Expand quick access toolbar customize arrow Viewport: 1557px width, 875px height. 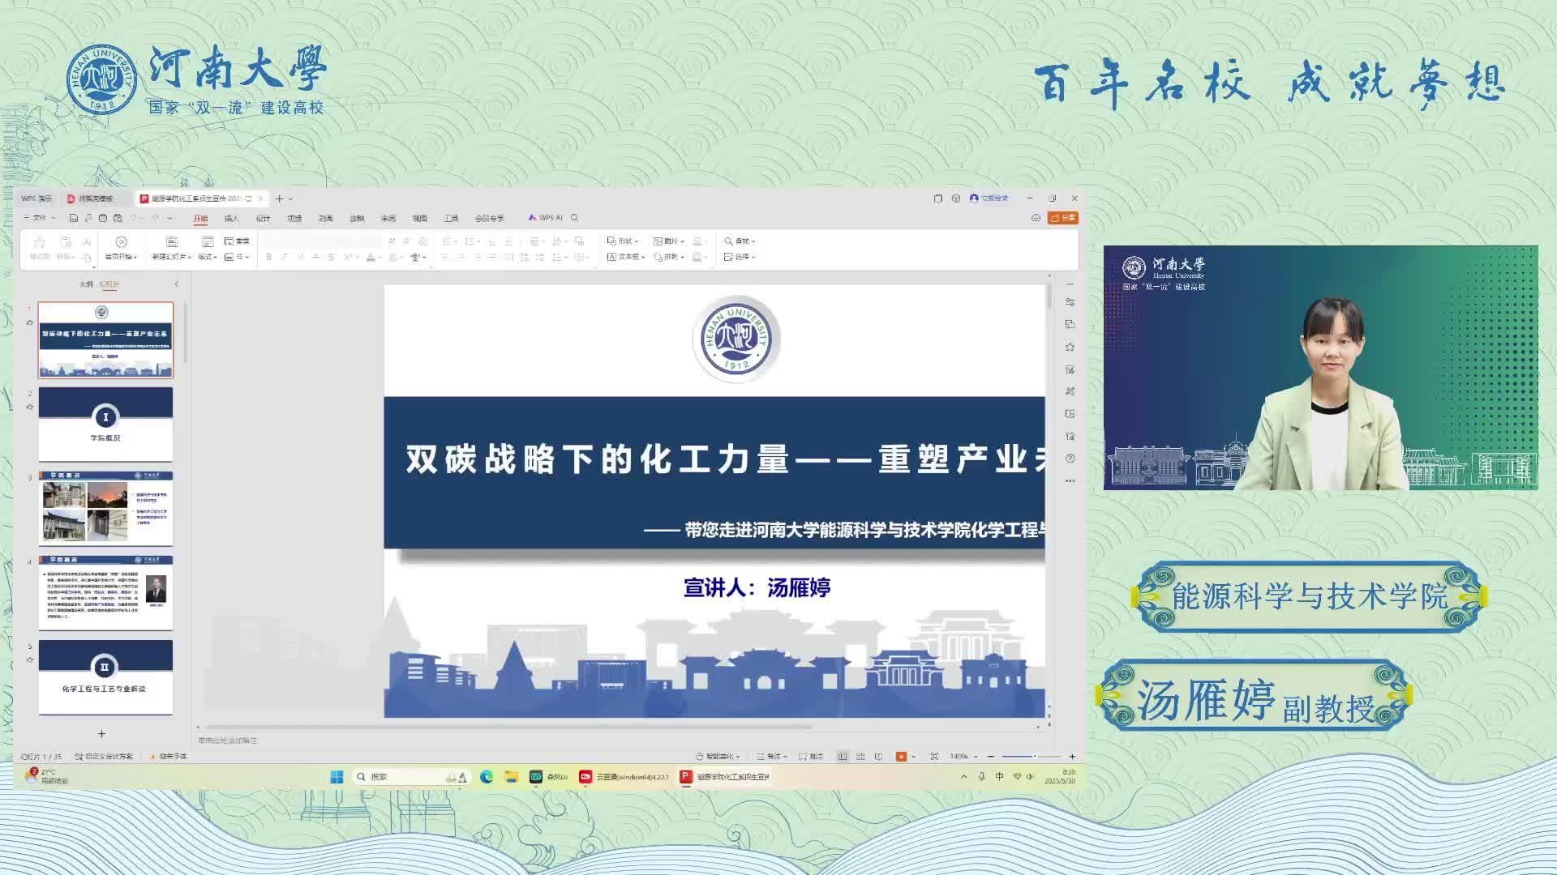click(169, 218)
